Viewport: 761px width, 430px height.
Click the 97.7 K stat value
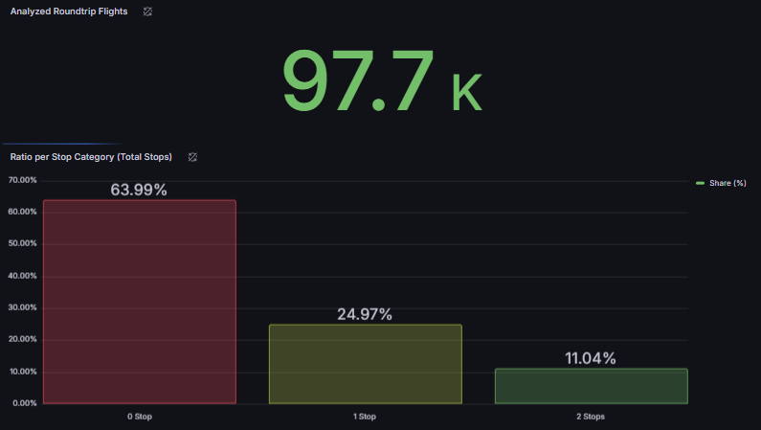(380, 80)
